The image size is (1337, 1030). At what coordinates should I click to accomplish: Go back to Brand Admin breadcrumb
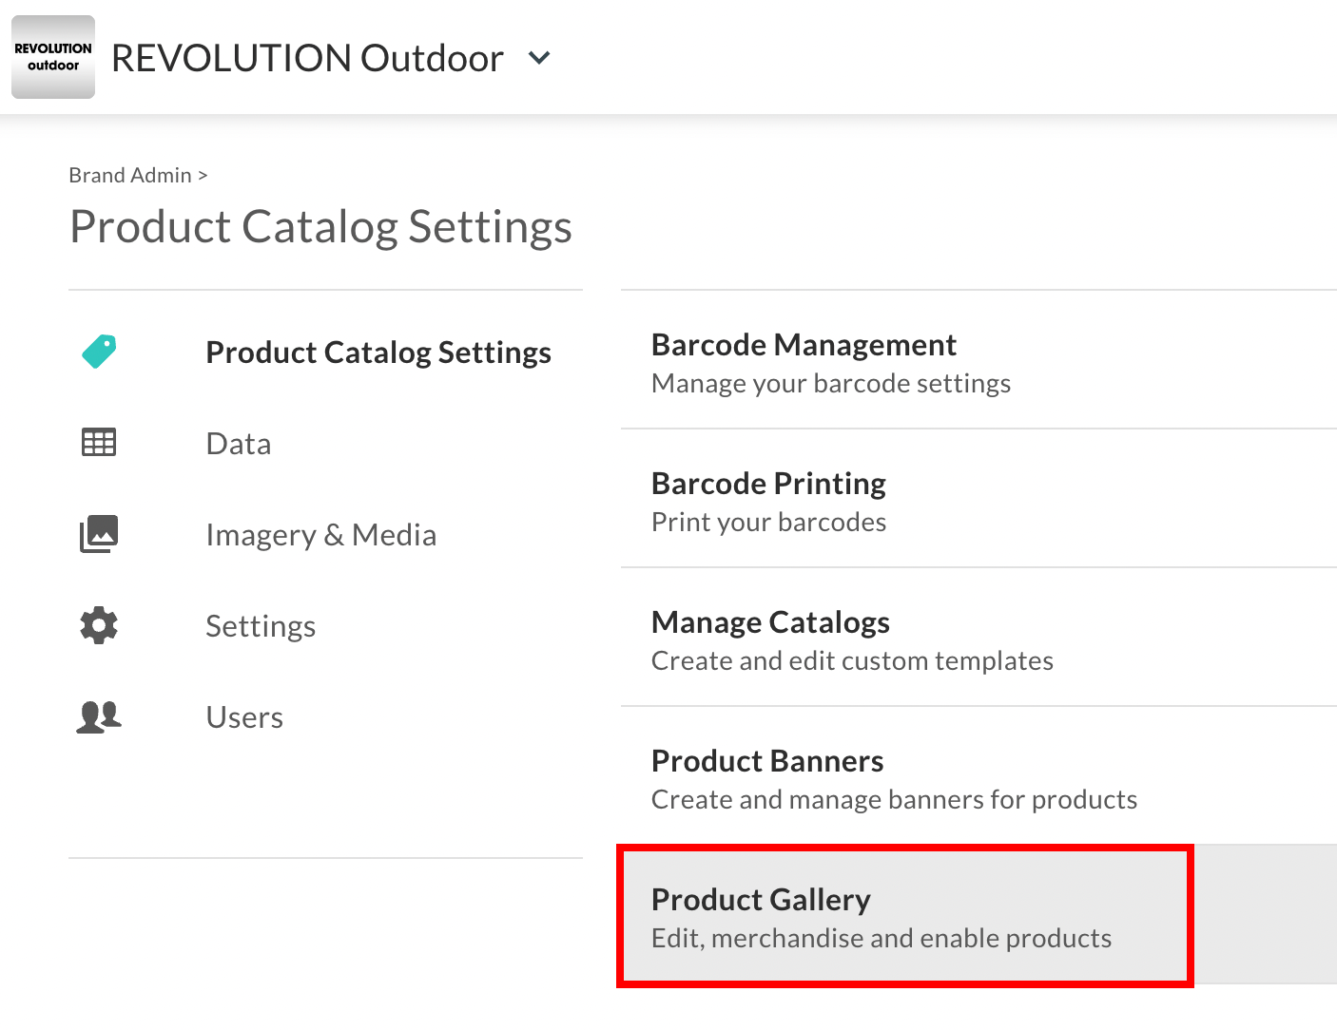(x=130, y=176)
